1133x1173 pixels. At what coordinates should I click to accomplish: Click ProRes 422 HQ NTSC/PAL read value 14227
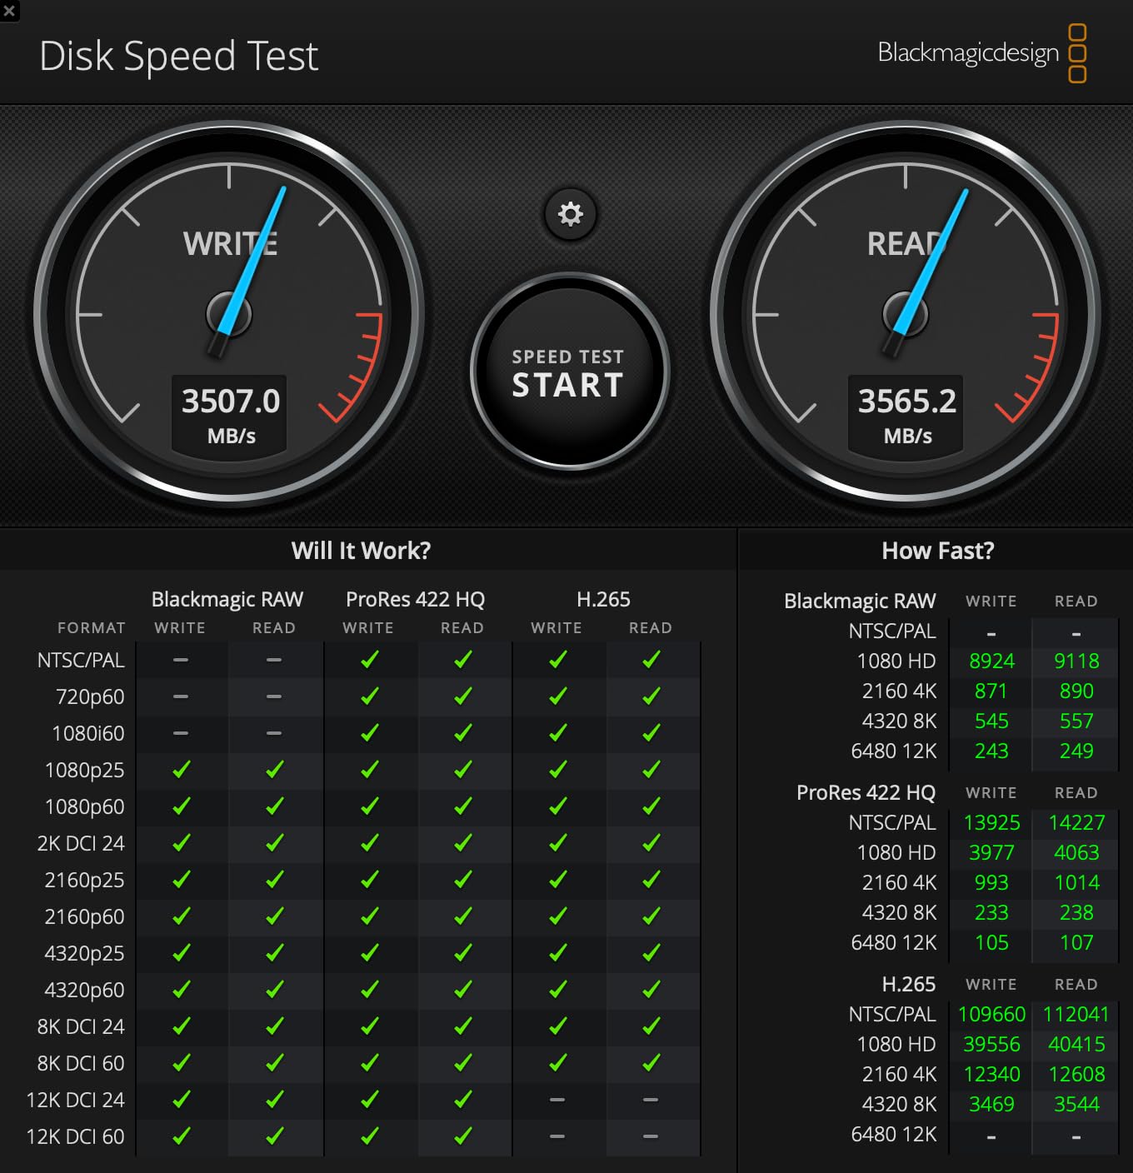tap(1076, 823)
